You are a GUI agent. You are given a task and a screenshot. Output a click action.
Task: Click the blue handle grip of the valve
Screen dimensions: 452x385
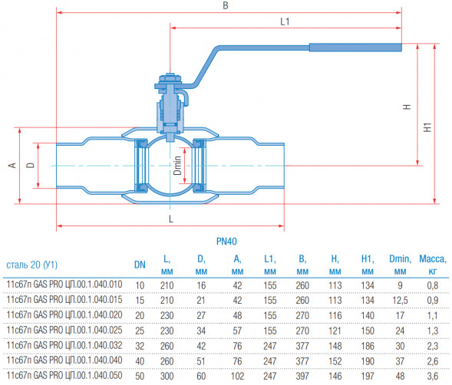point(355,48)
